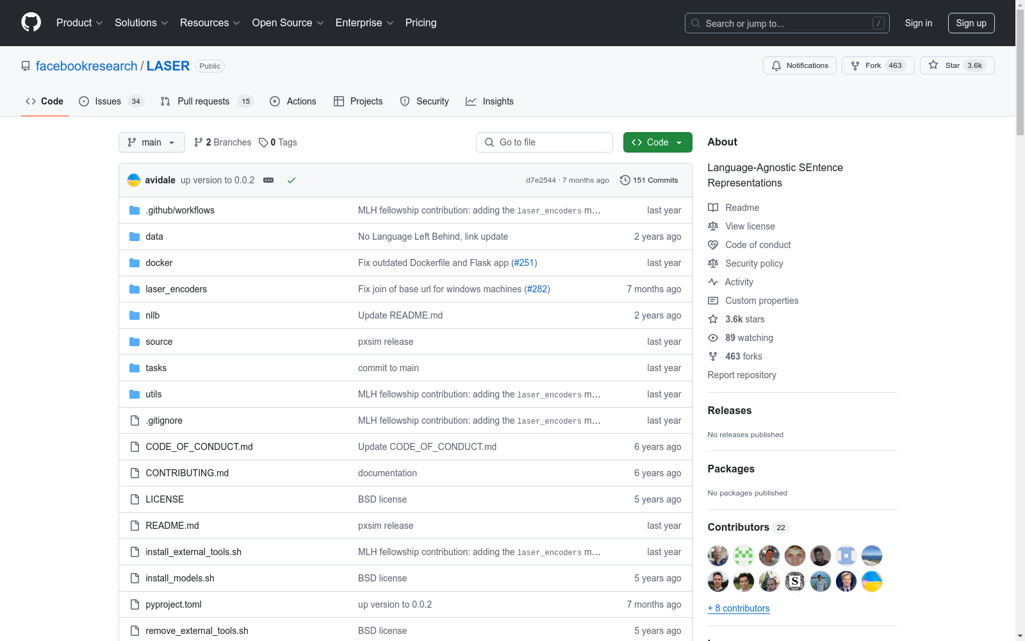The image size is (1025, 641).
Task: Open README.md file
Action: click(172, 526)
